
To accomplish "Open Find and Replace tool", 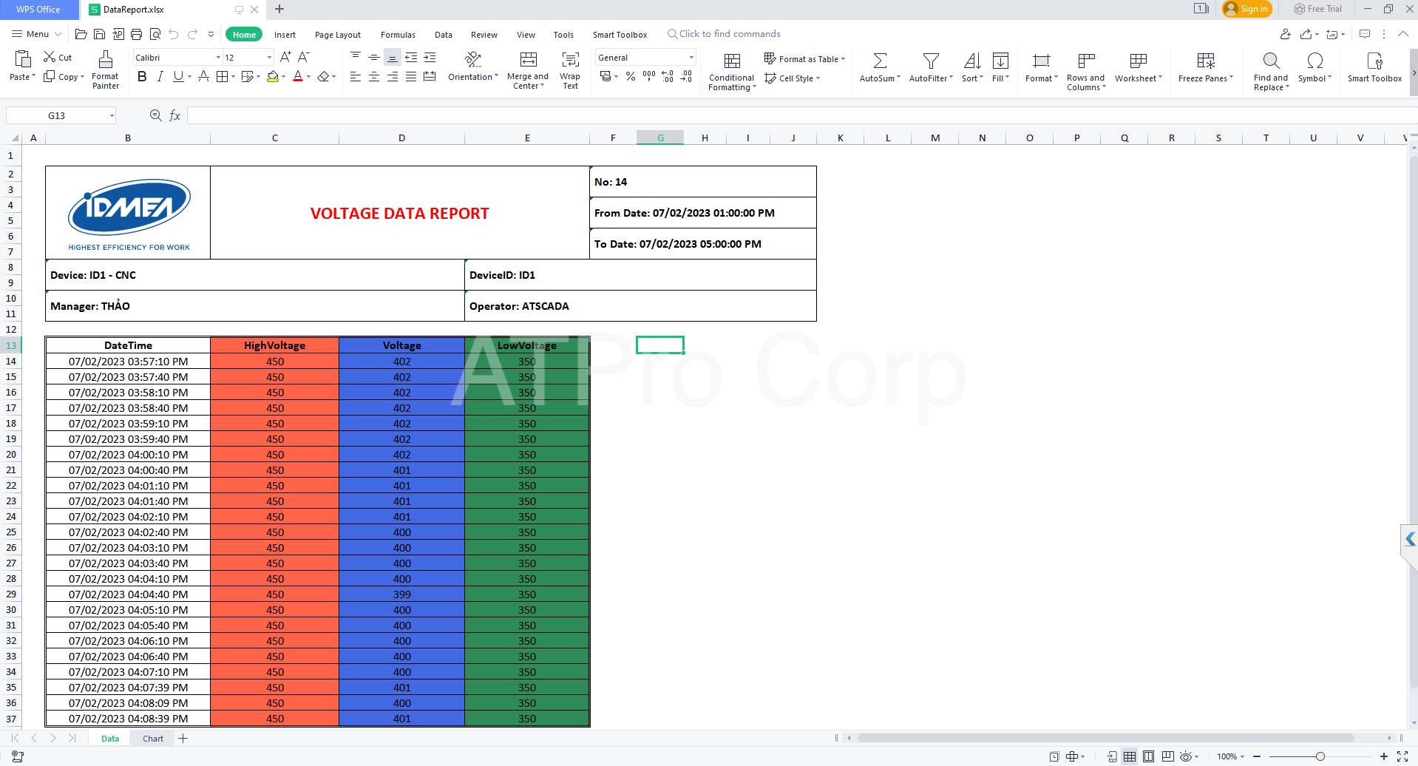I will pyautogui.click(x=1271, y=61).
